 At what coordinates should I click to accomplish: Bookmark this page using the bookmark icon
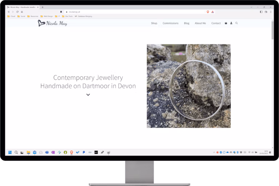point(61,12)
